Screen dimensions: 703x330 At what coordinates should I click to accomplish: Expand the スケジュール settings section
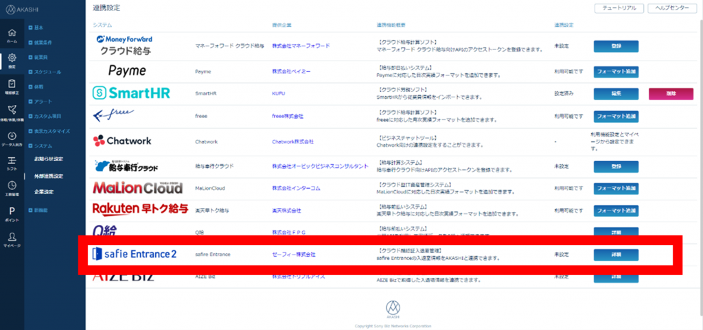(x=45, y=72)
